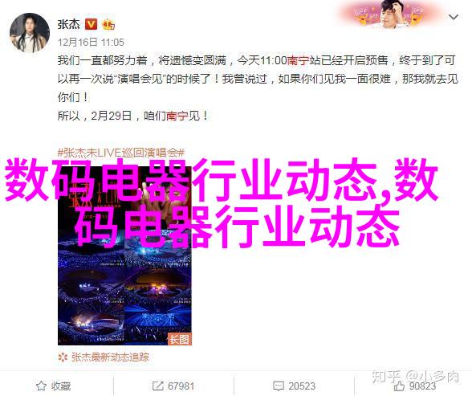Click the 张杰最新动态追踪 flower icon
472x396 pixels.
point(63,357)
